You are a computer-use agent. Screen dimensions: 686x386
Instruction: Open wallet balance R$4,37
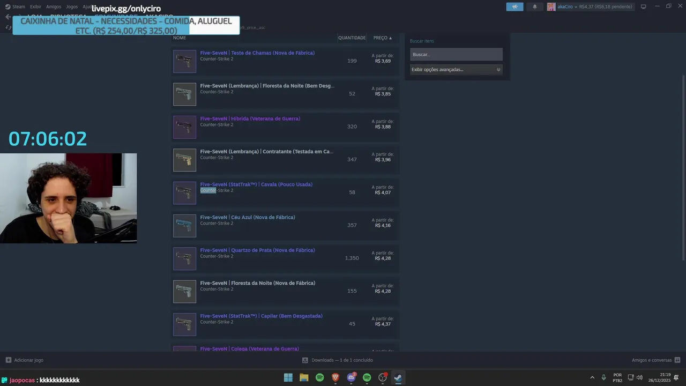pos(606,6)
